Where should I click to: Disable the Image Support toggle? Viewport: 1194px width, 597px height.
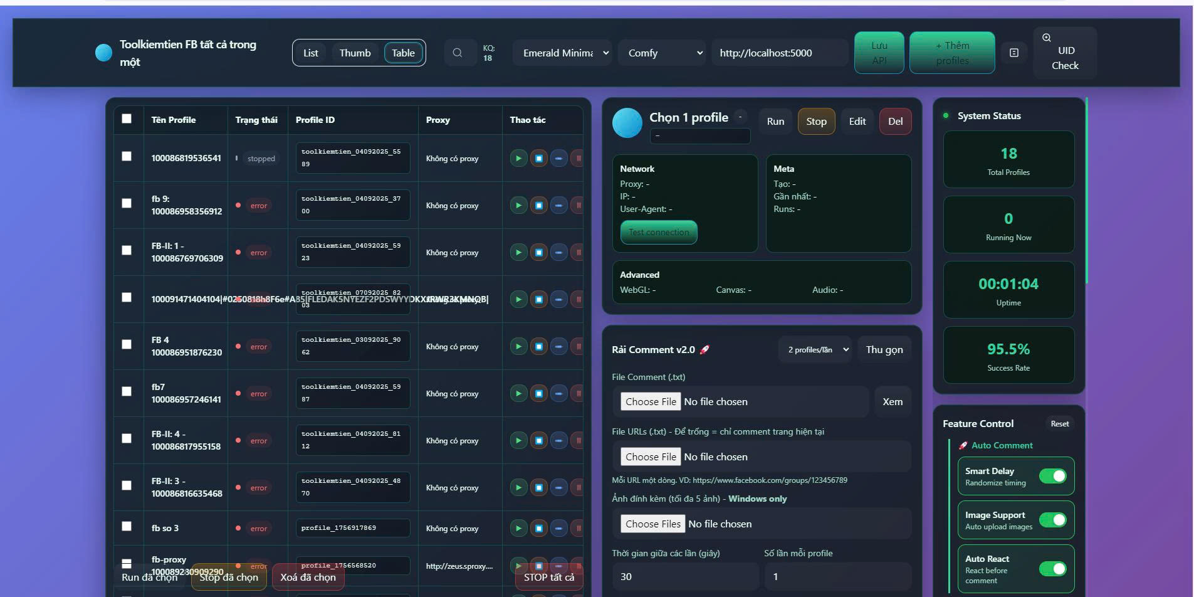1052,520
